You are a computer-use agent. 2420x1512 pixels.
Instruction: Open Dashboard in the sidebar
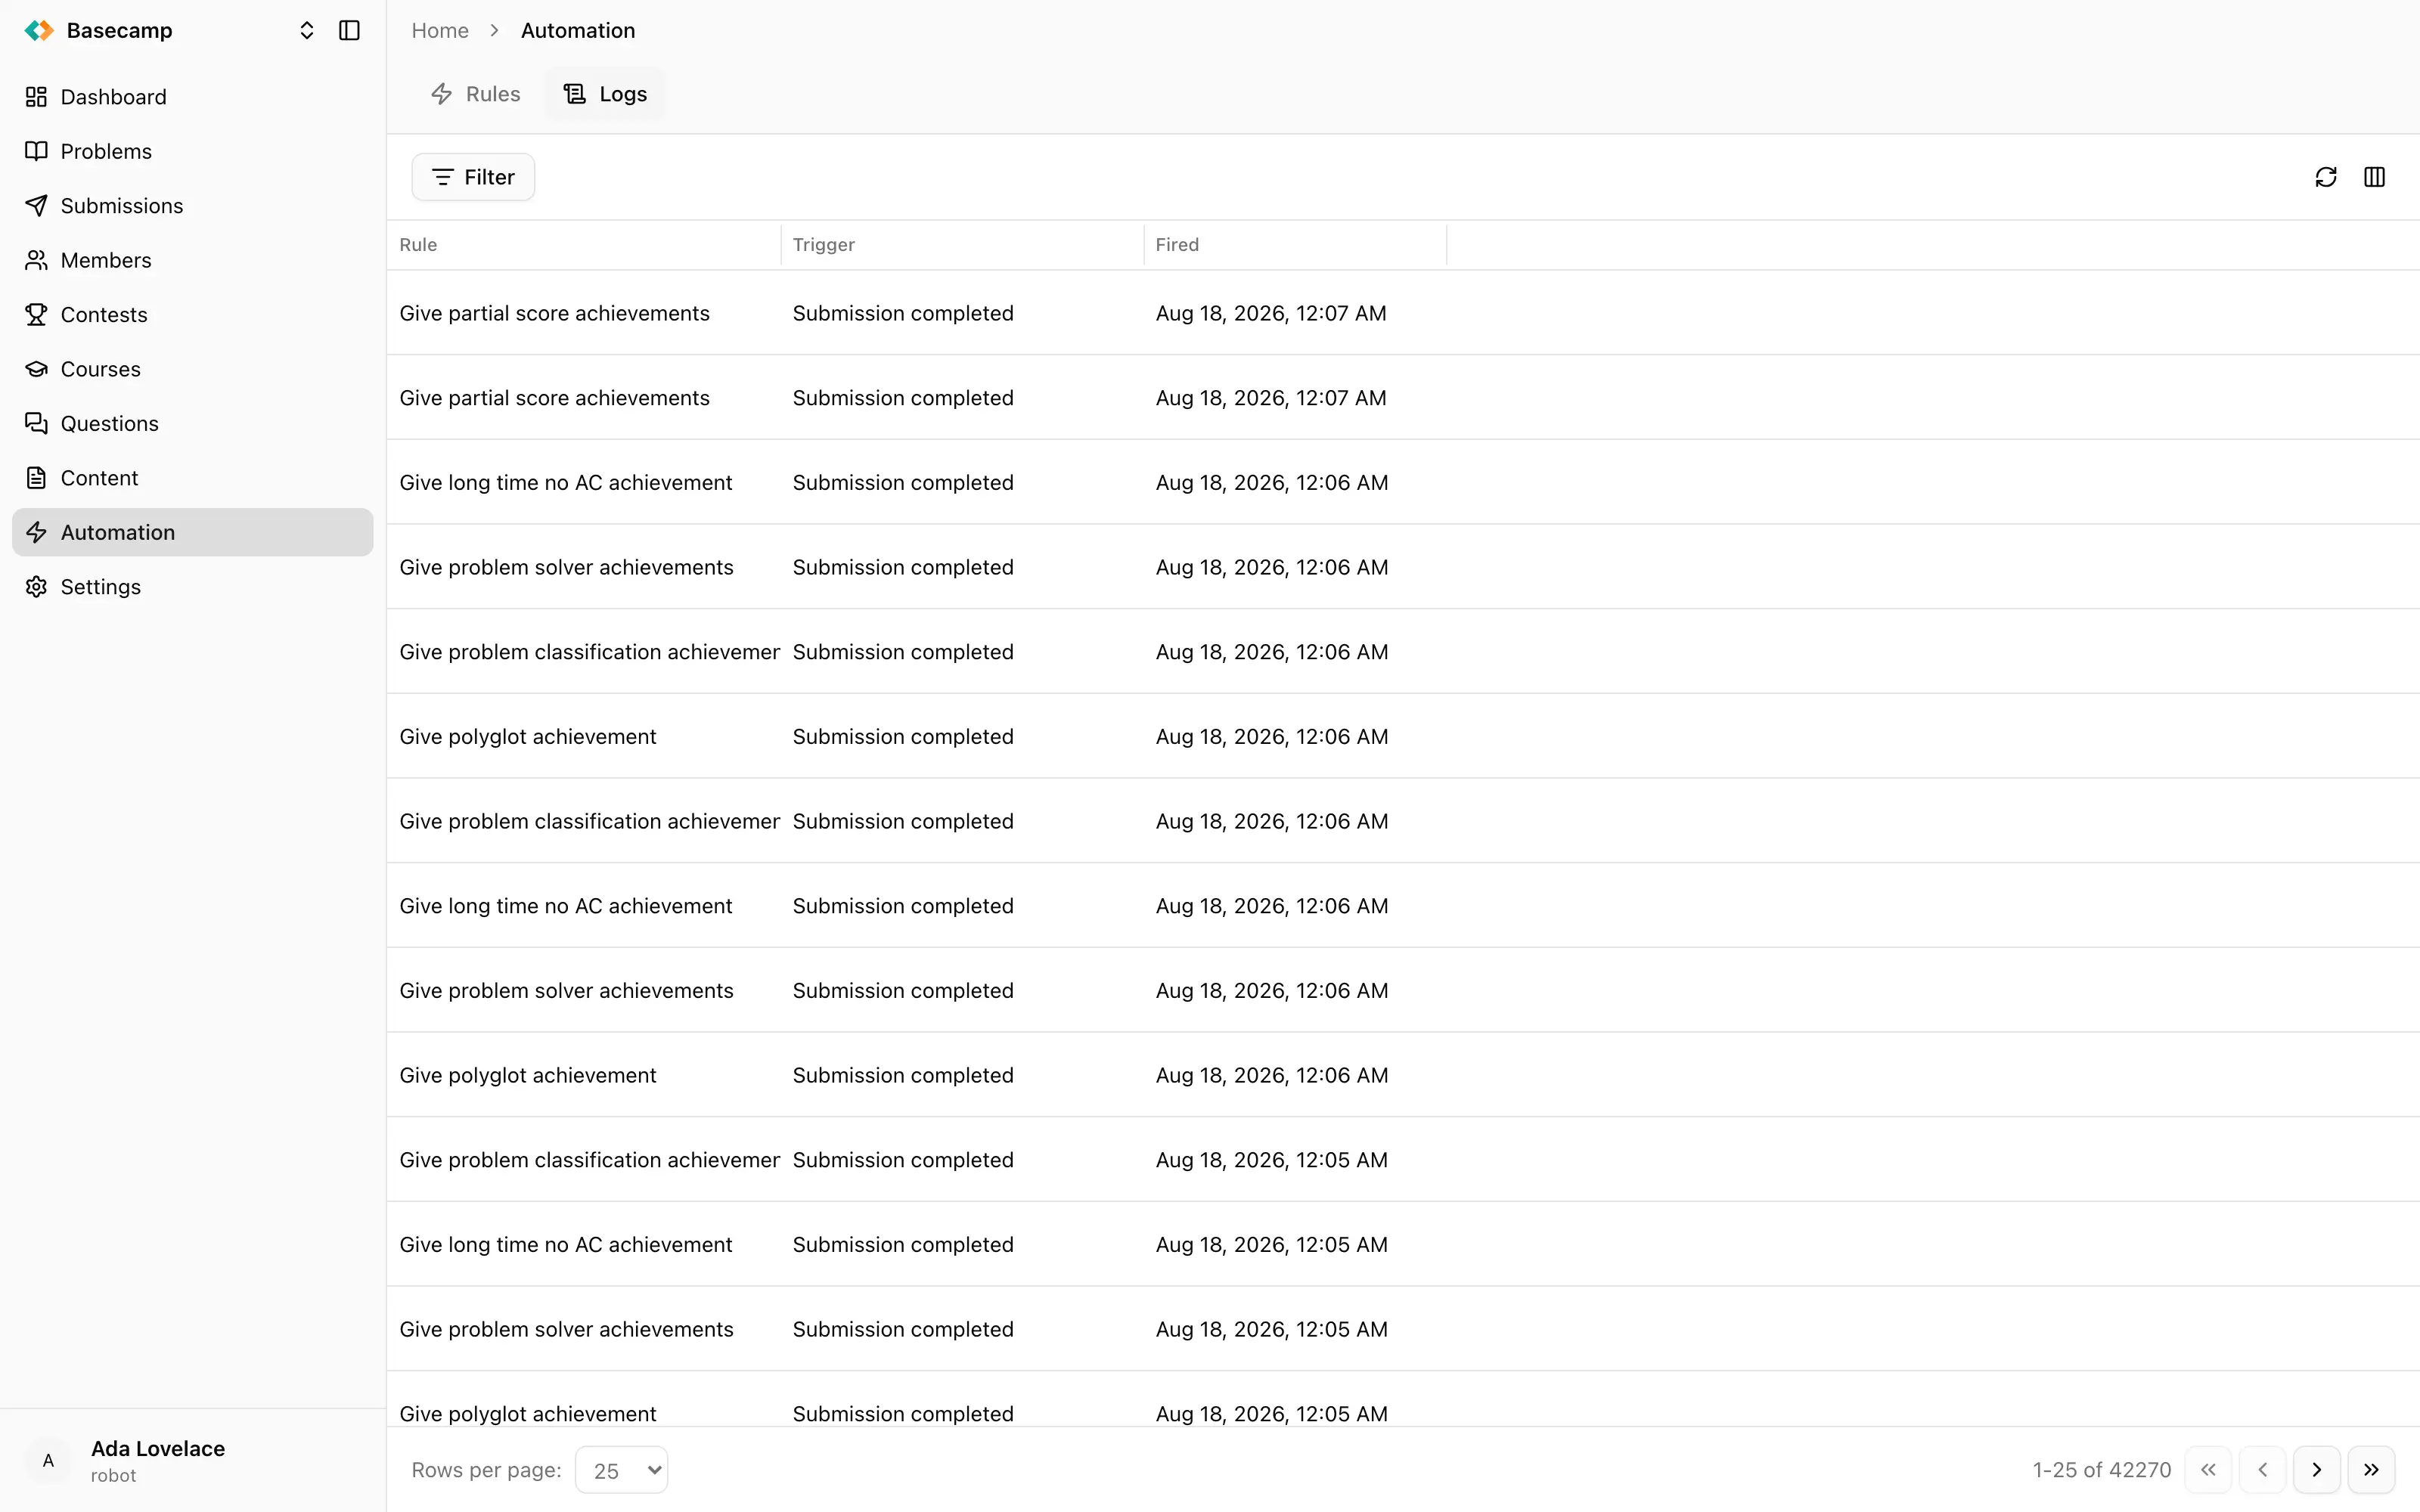point(192,97)
